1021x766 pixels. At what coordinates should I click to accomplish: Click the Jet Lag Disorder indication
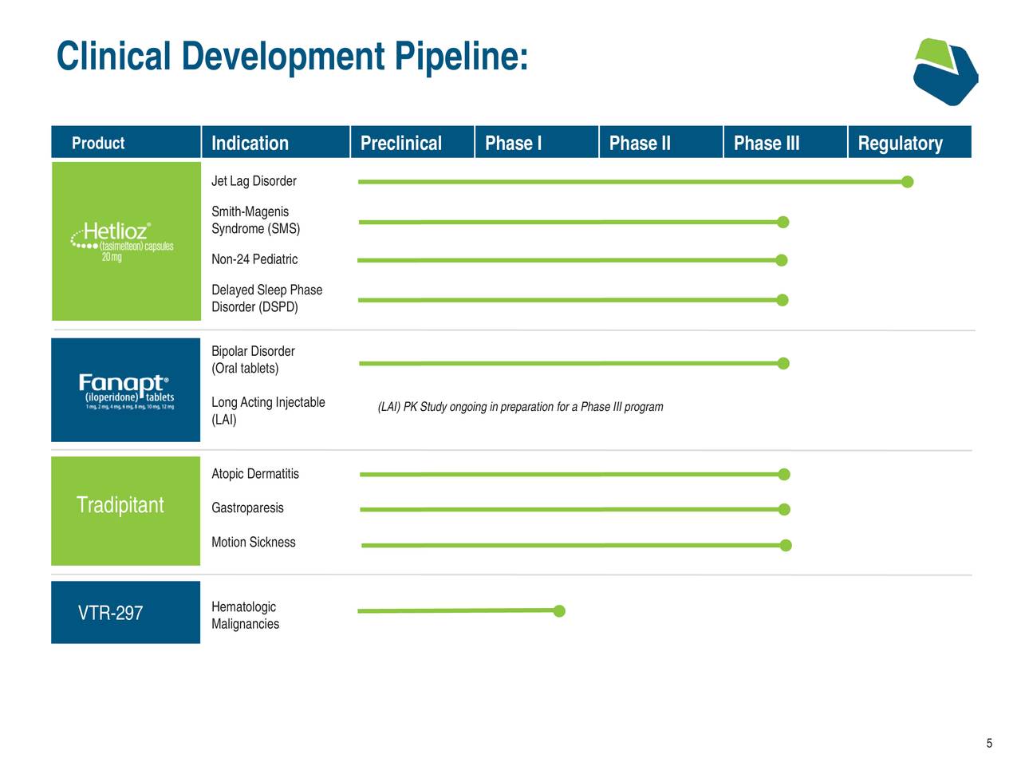(254, 181)
